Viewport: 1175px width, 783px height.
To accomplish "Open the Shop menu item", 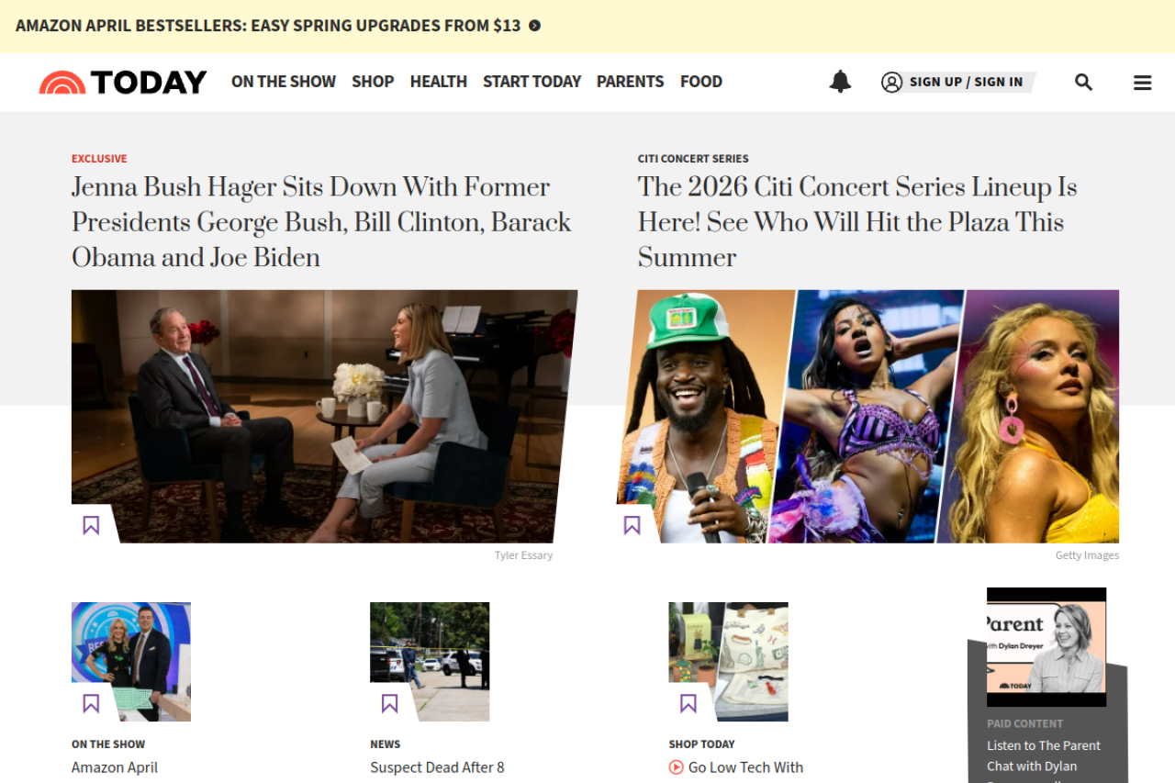I will click(373, 82).
